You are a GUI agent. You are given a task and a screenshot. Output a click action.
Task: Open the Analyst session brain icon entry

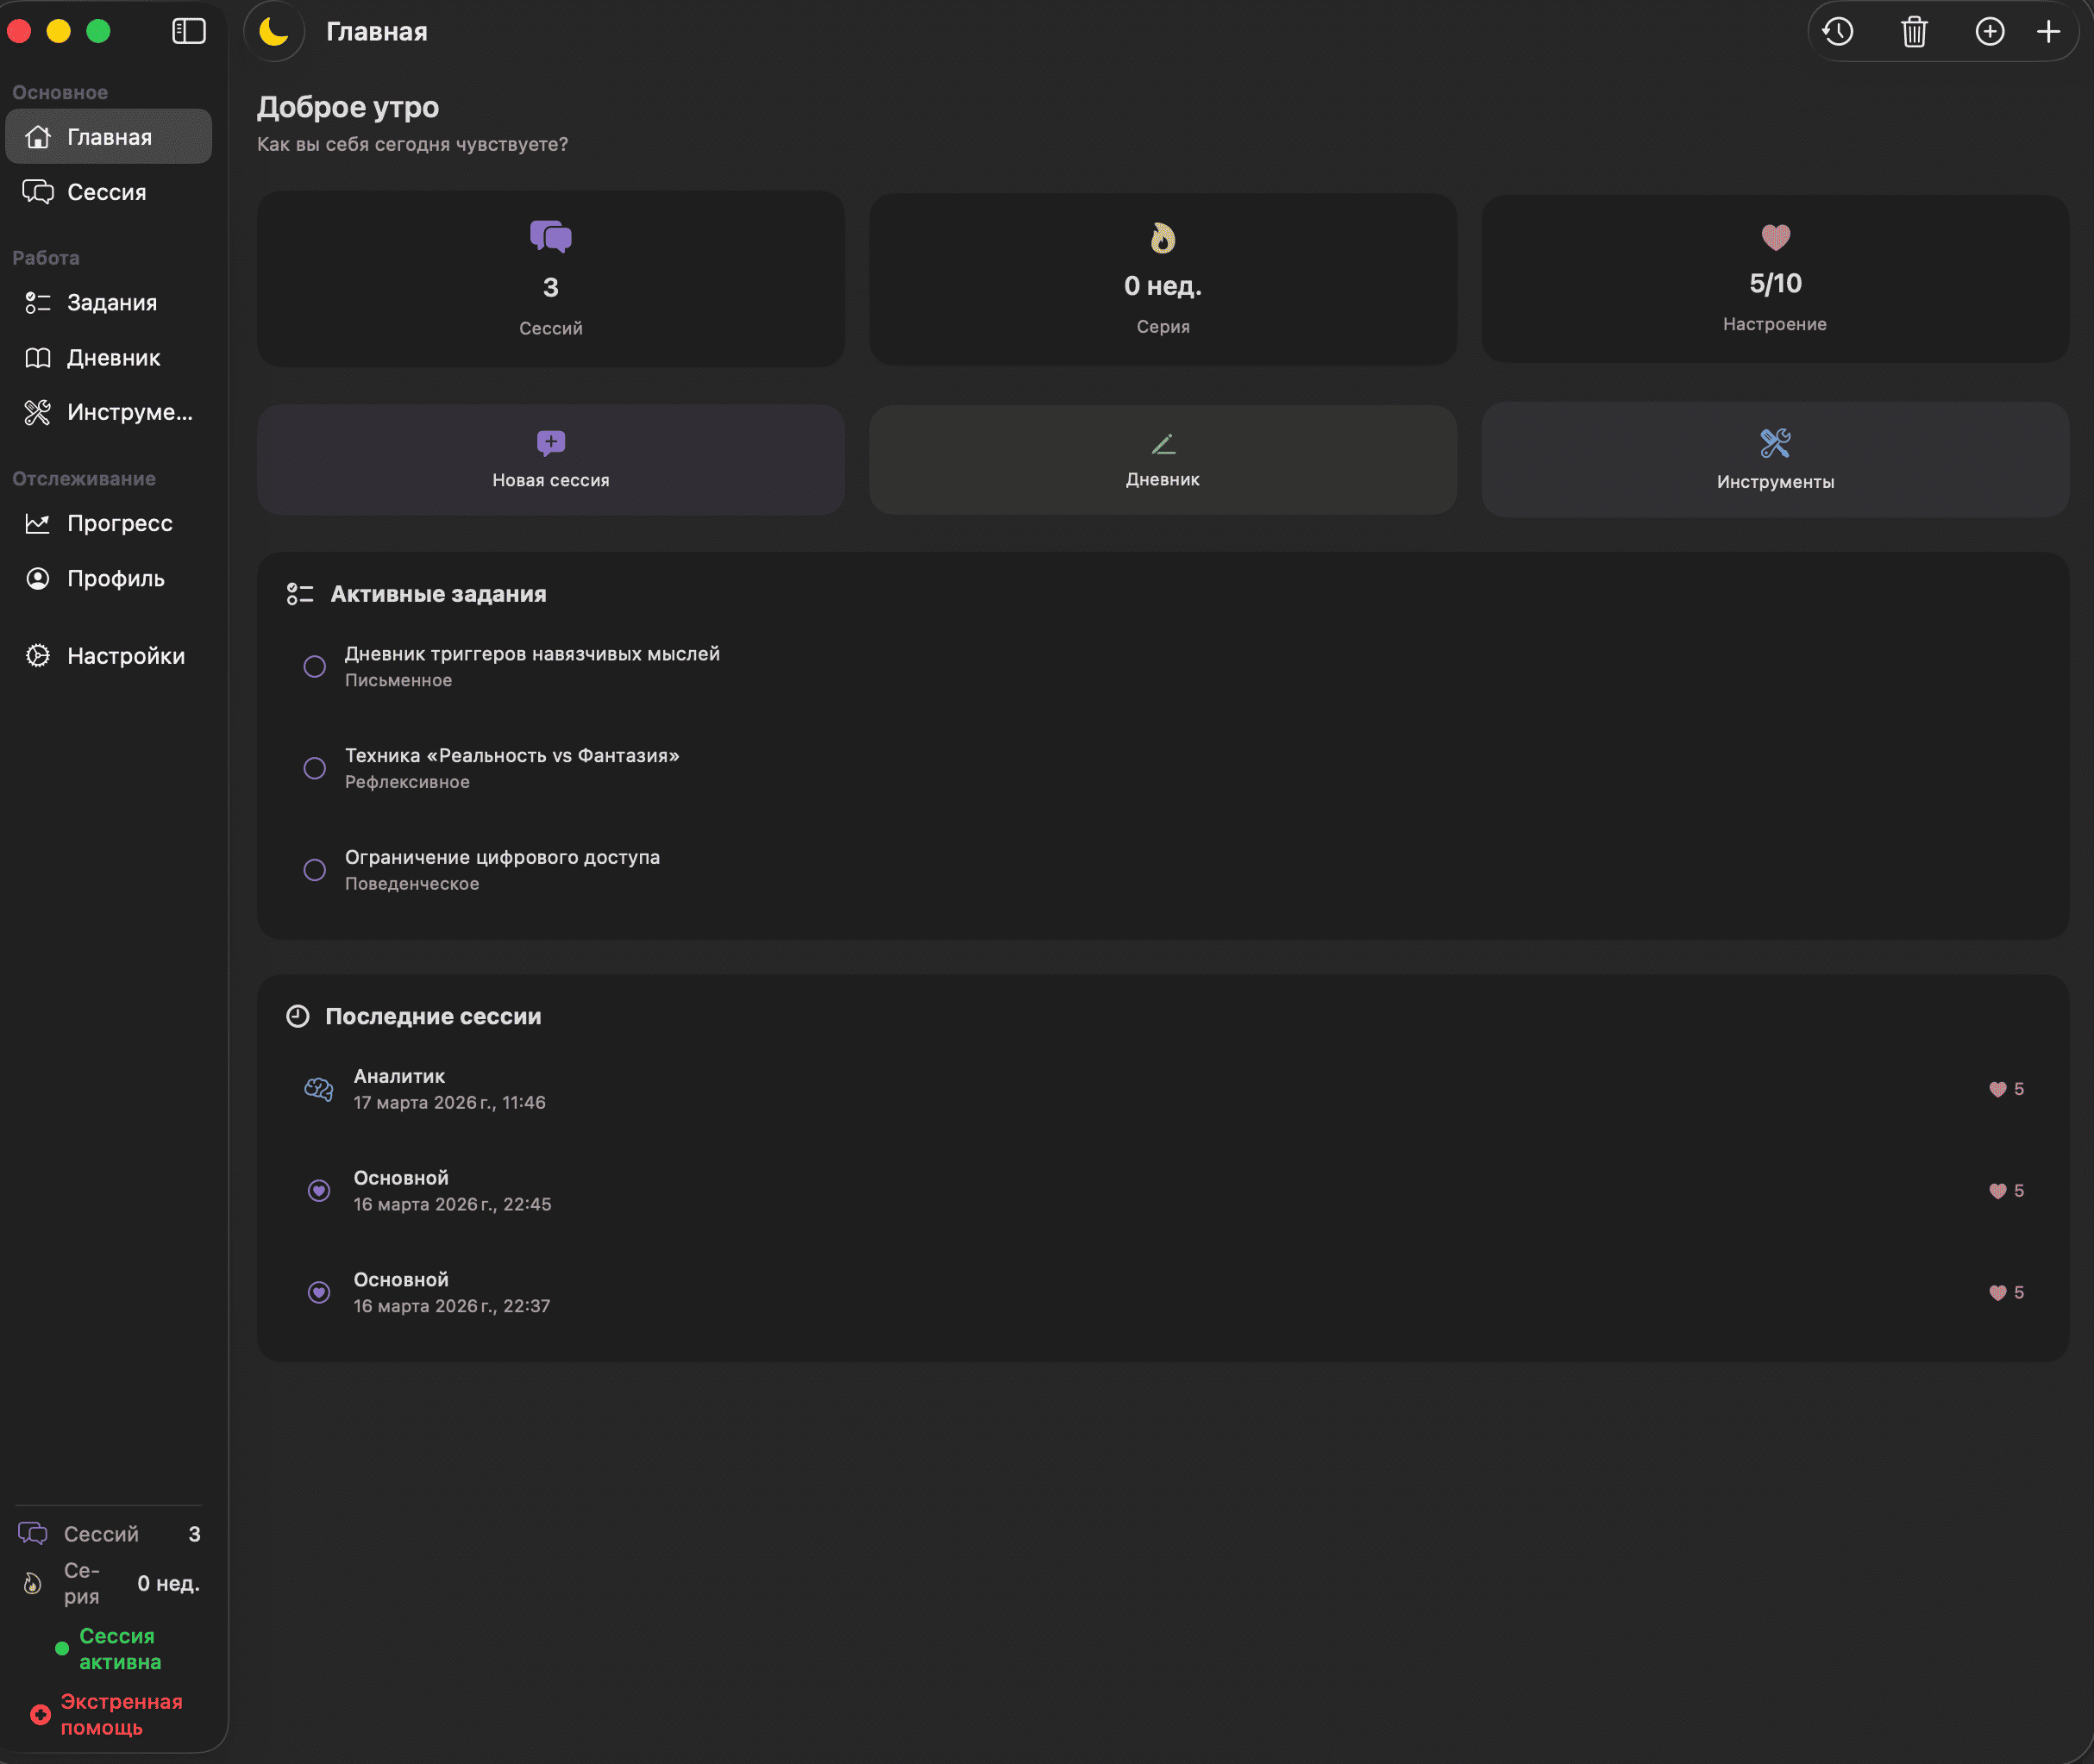pyautogui.click(x=319, y=1089)
